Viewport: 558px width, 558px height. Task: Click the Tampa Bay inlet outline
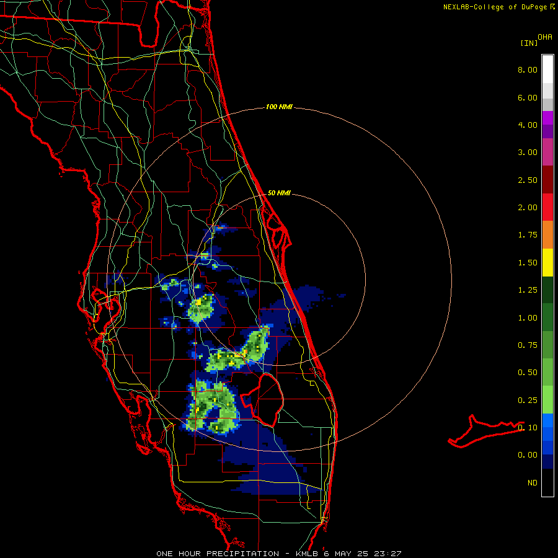[x=107, y=311]
